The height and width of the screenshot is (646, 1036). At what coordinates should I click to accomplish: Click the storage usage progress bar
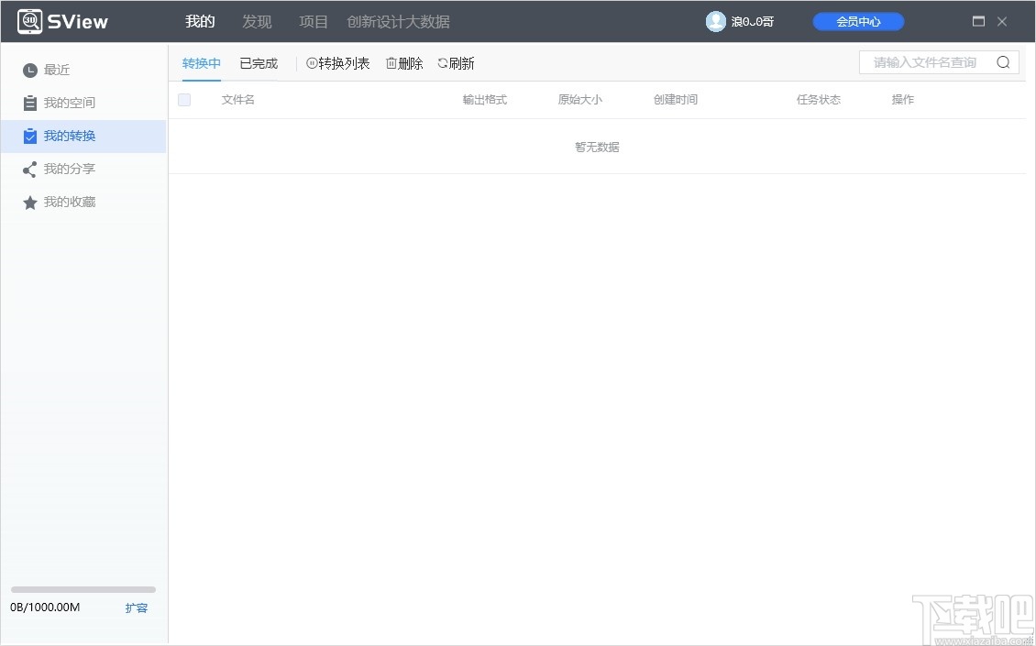pos(83,589)
